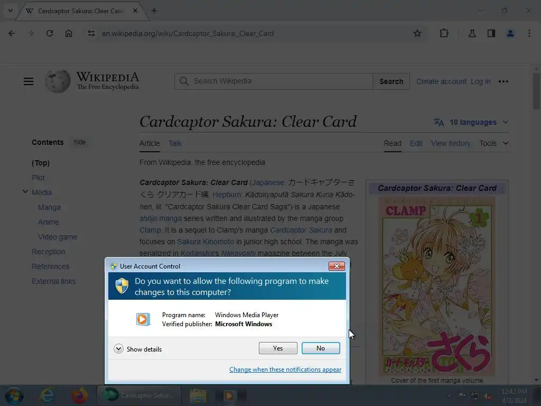
Task: Select the Read tab
Action: click(x=393, y=143)
